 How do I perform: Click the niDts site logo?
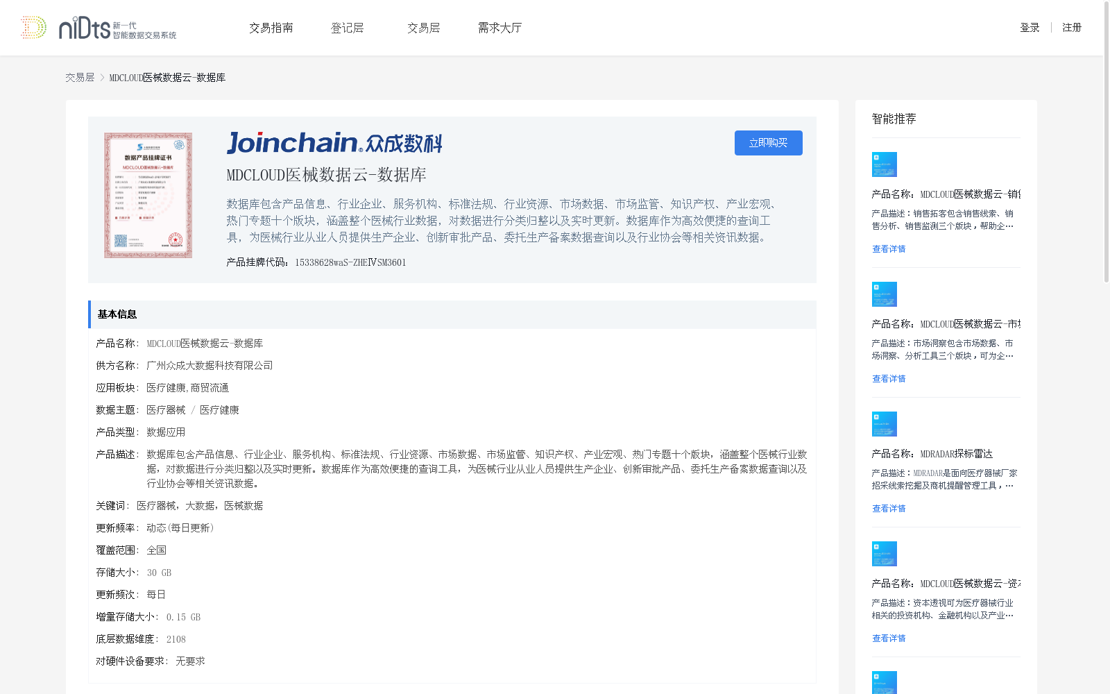pos(99,28)
